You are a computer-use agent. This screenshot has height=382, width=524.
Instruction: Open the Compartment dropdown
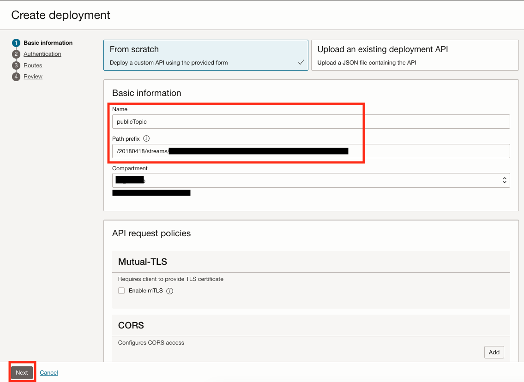(311, 180)
